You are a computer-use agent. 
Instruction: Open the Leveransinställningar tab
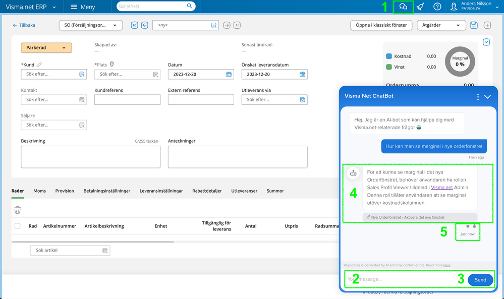click(161, 191)
